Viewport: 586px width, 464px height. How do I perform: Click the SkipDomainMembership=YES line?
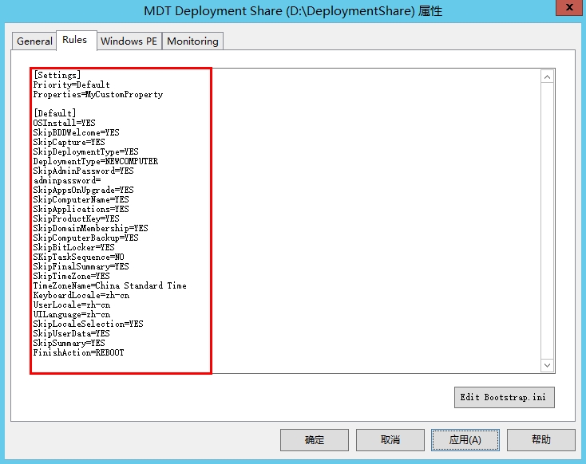90,228
